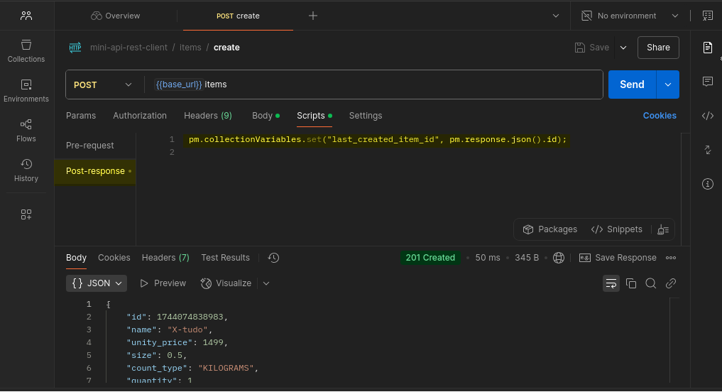Open a new tab with the plus button
The width and height of the screenshot is (722, 392).
tap(313, 16)
